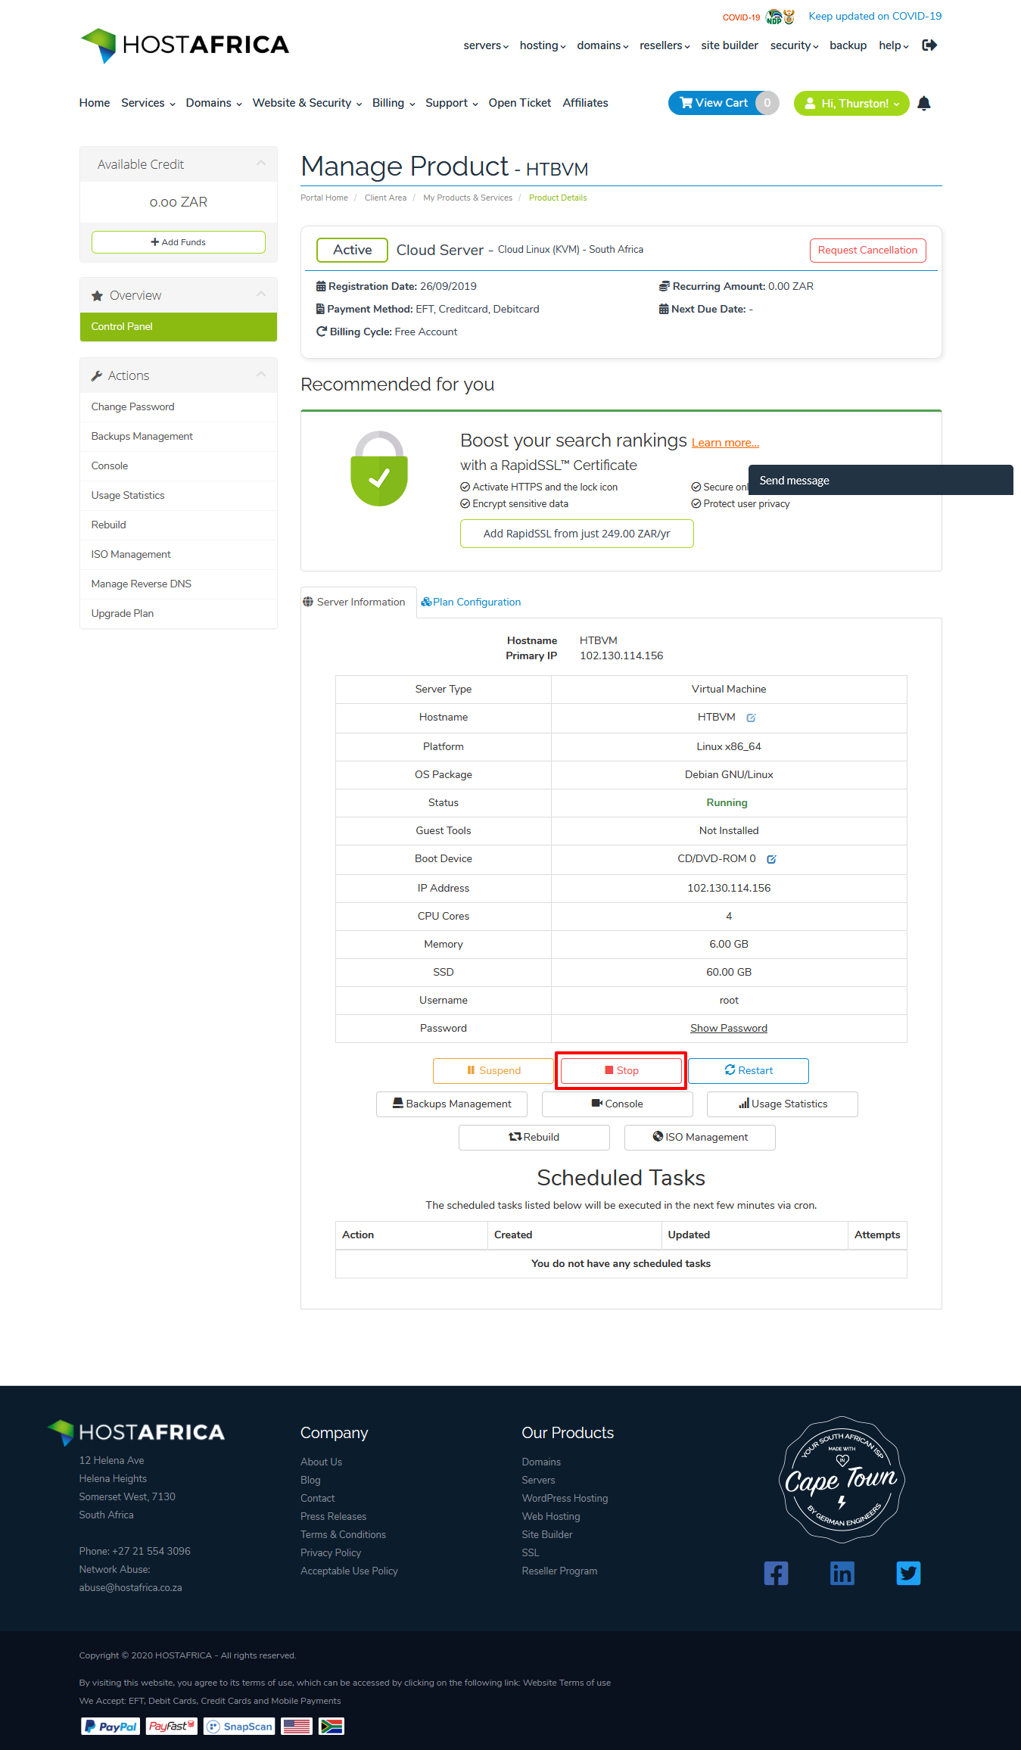Screen dimensions: 1021x1750
Task: Select the South Africa flag icon
Action: coord(332,1727)
